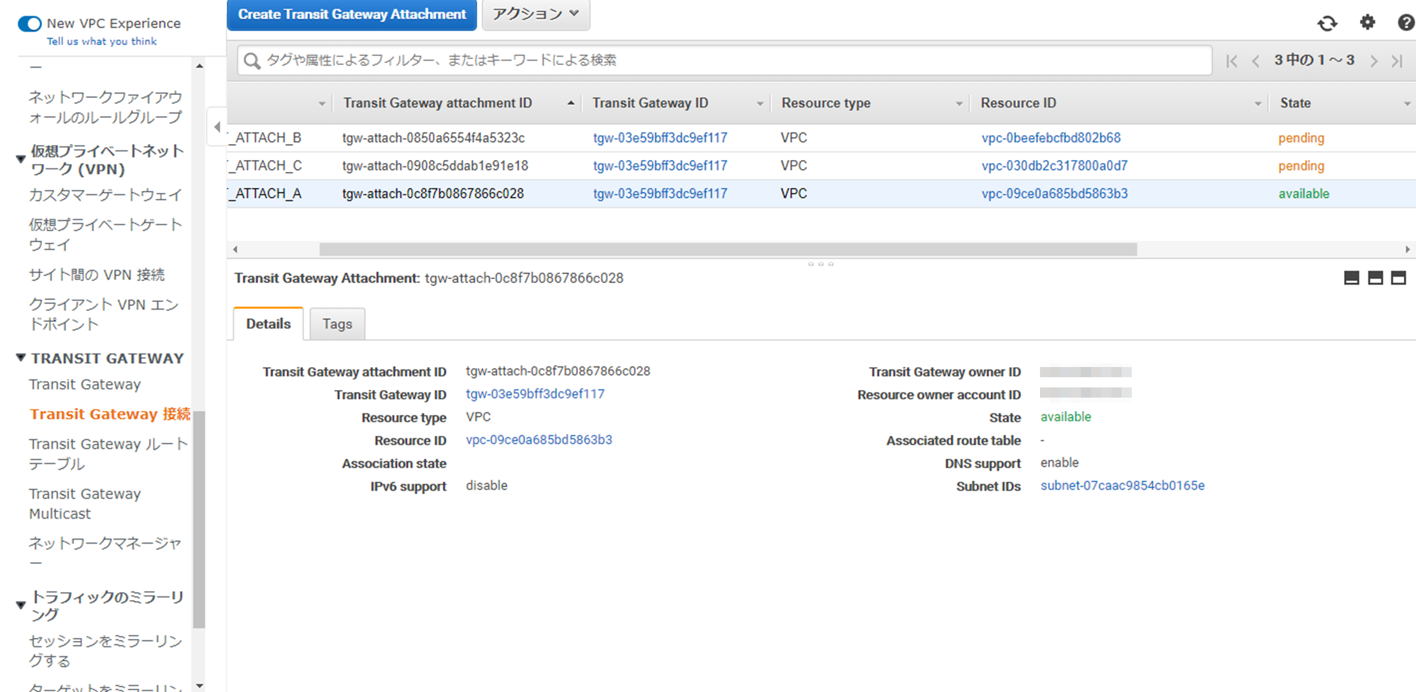This screenshot has height=692, width=1416.
Task: Go to next page of results
Action: pos(1374,61)
